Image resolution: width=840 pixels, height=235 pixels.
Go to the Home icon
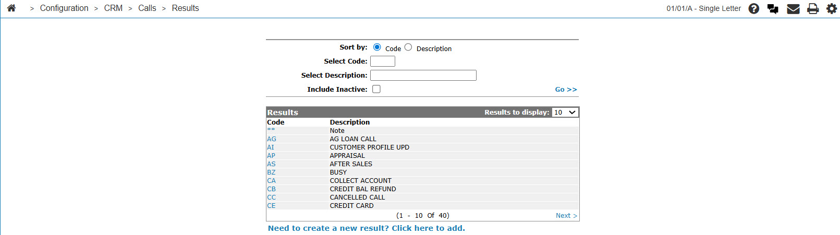click(x=11, y=8)
